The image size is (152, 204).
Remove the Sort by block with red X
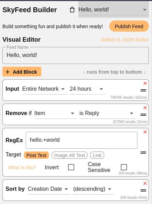(145, 183)
